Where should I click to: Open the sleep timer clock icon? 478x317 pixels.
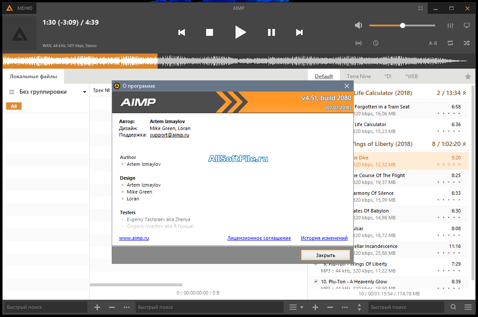click(x=375, y=43)
